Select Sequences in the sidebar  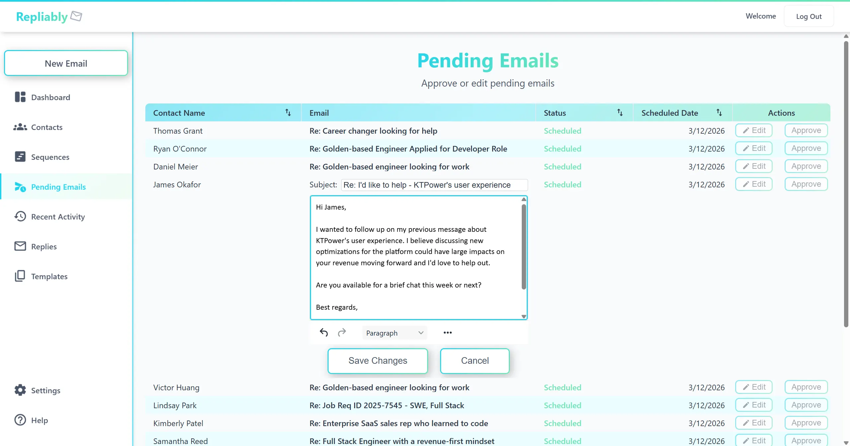[50, 157]
